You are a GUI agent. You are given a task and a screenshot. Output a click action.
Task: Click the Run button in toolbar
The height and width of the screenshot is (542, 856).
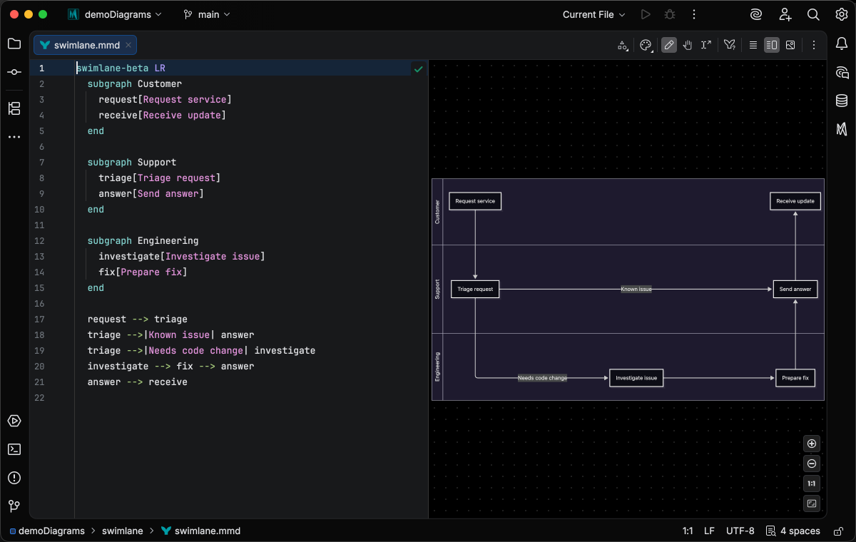[646, 14]
